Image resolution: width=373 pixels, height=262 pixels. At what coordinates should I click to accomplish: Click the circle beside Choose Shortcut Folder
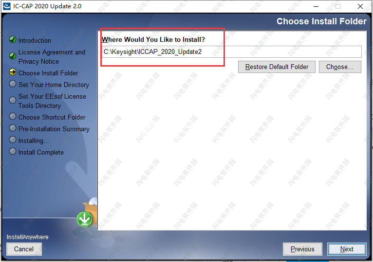click(13, 116)
